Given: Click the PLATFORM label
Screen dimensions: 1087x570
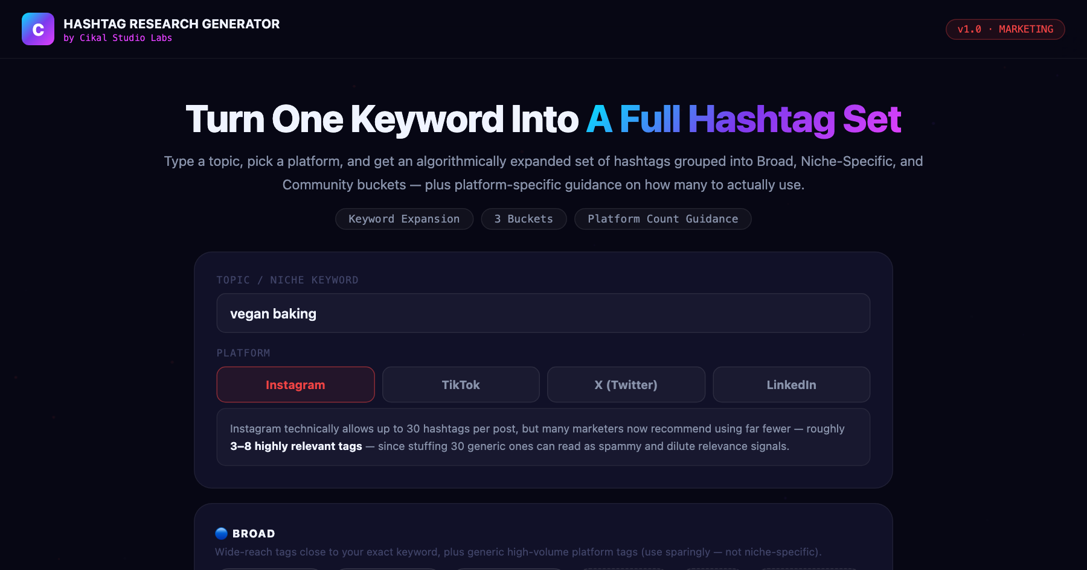Looking at the screenshot, I should [243, 353].
